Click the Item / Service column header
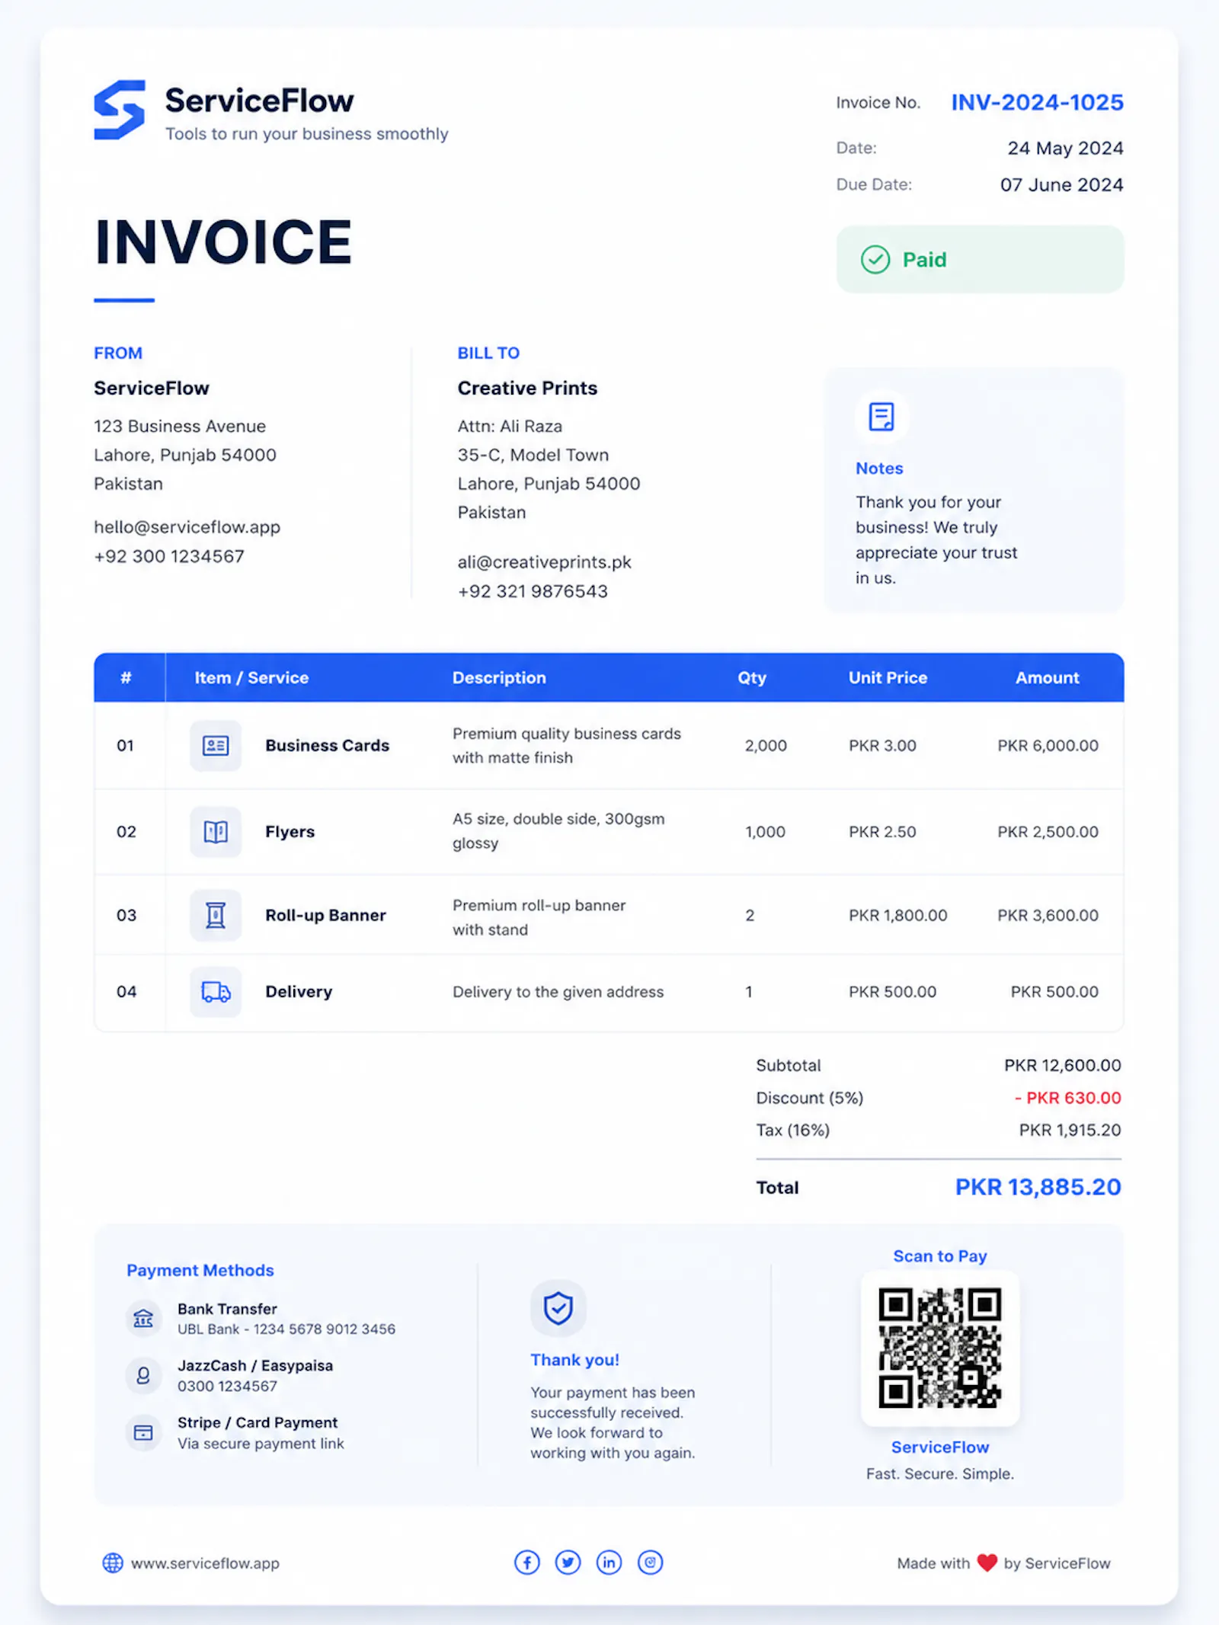The image size is (1219, 1625). pos(251,677)
